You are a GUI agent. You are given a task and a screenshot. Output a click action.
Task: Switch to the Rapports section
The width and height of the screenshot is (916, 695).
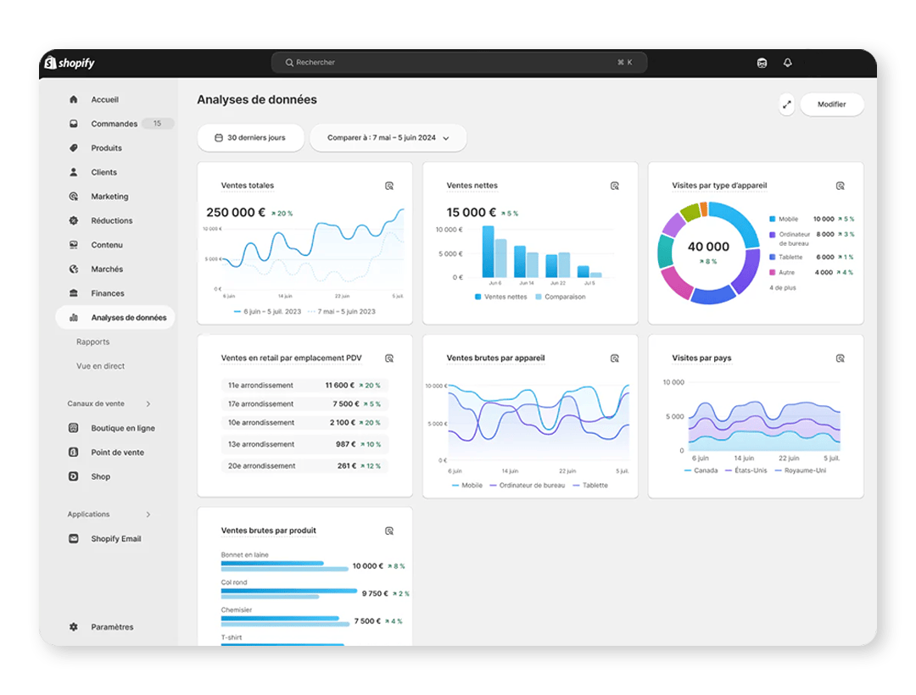pyautogui.click(x=93, y=342)
